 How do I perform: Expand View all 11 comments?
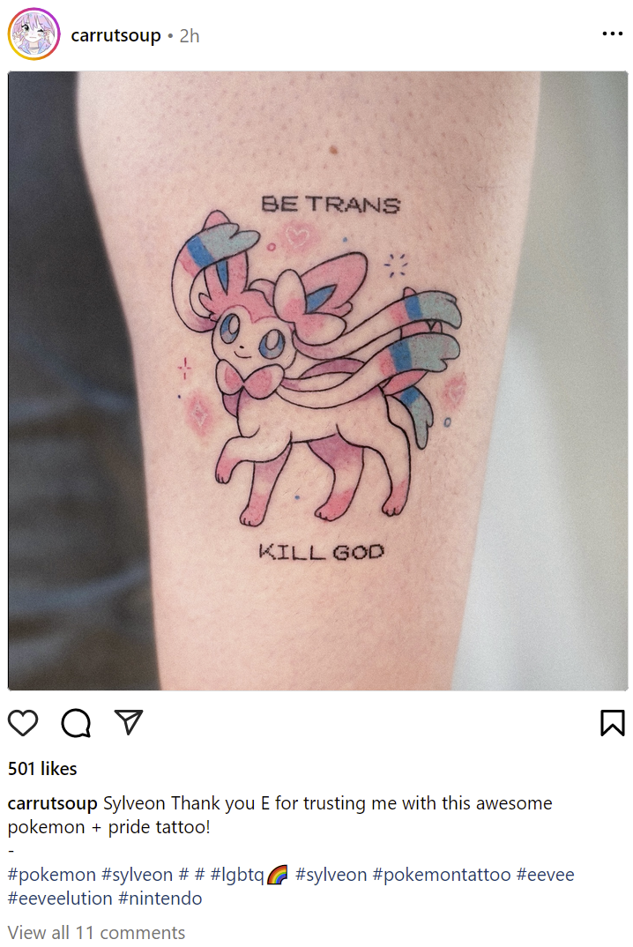tap(97, 933)
